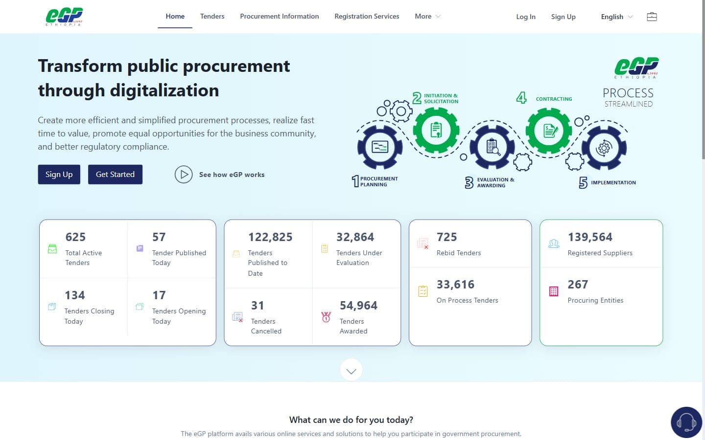Click the scroll-down chevron circle
Image resolution: width=705 pixels, height=440 pixels.
[351, 370]
